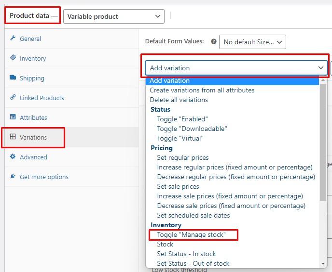Open the Variable product type dropdown
The height and width of the screenshot is (272, 332).
[114, 16]
